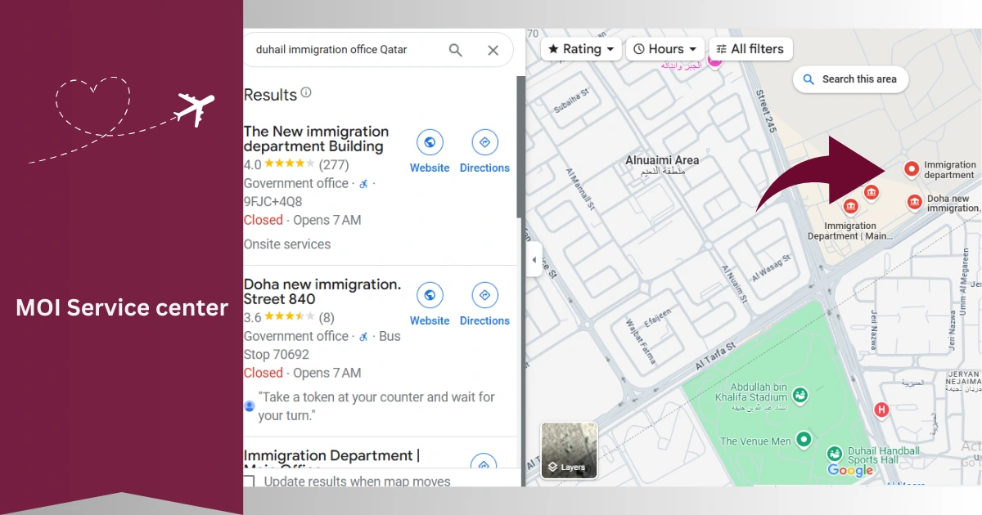Image resolution: width=982 pixels, height=515 pixels.
Task: Click the search magnifier icon
Action: tap(456, 50)
